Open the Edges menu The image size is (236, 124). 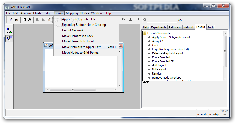[x=48, y=13]
